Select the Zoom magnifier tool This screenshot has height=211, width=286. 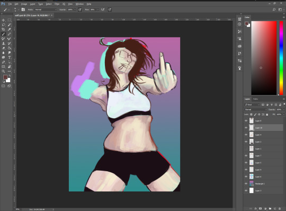4,72
